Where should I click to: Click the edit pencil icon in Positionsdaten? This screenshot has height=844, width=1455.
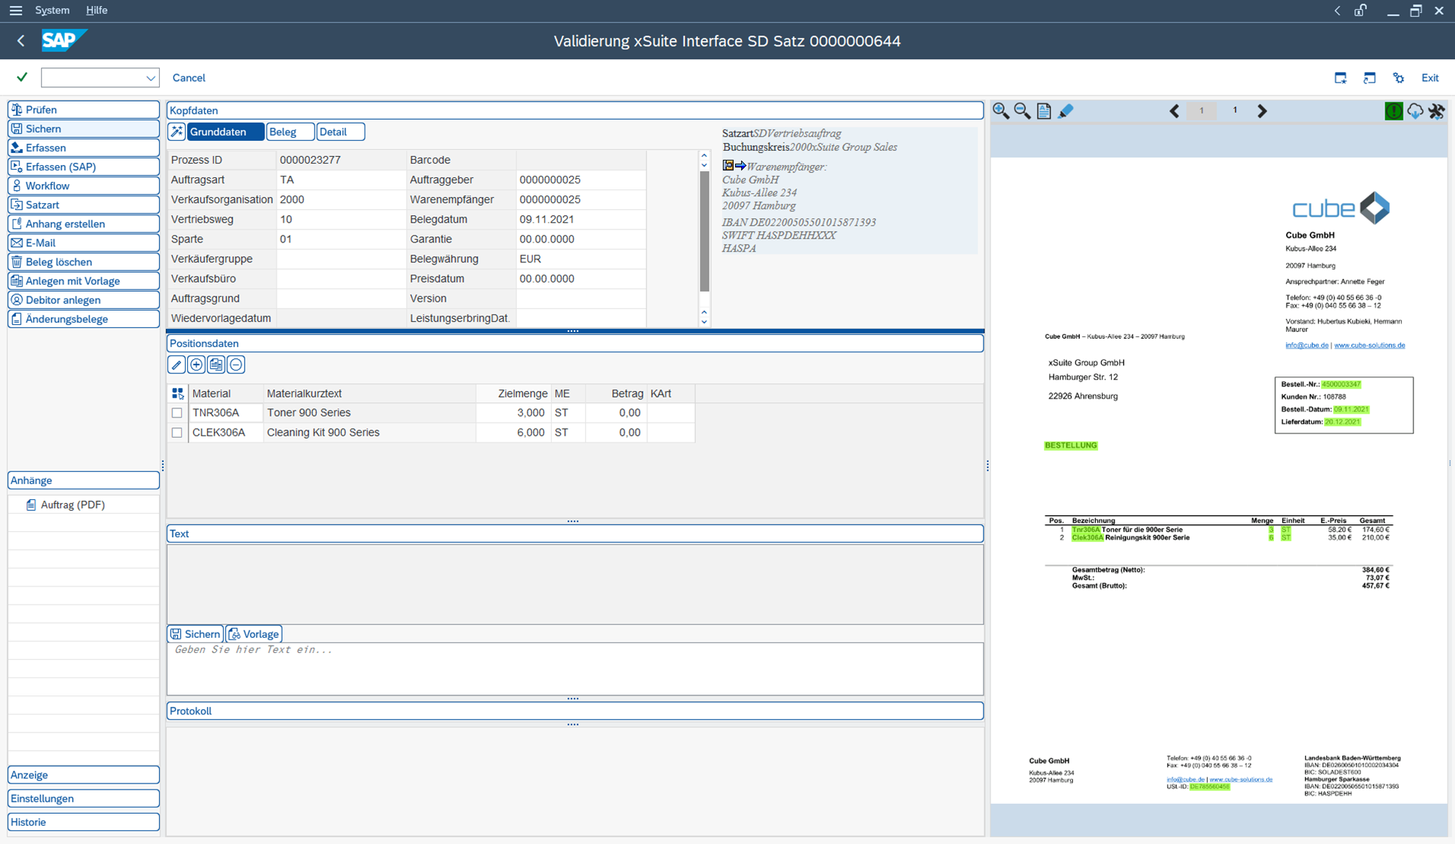point(177,365)
